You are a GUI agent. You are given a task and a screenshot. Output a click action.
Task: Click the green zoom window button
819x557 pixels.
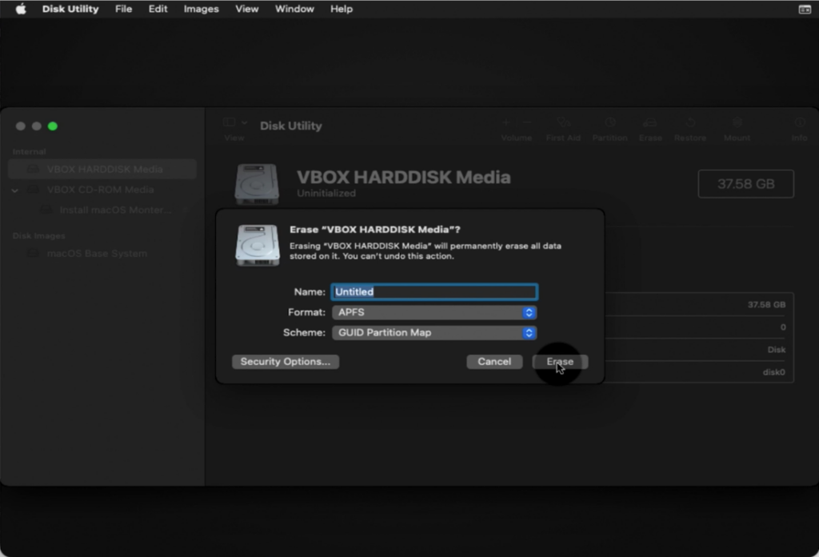[52, 126]
